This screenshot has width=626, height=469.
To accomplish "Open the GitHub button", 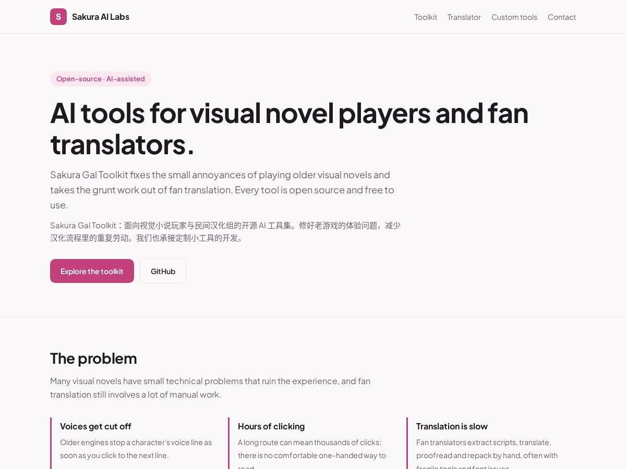I will (x=163, y=271).
